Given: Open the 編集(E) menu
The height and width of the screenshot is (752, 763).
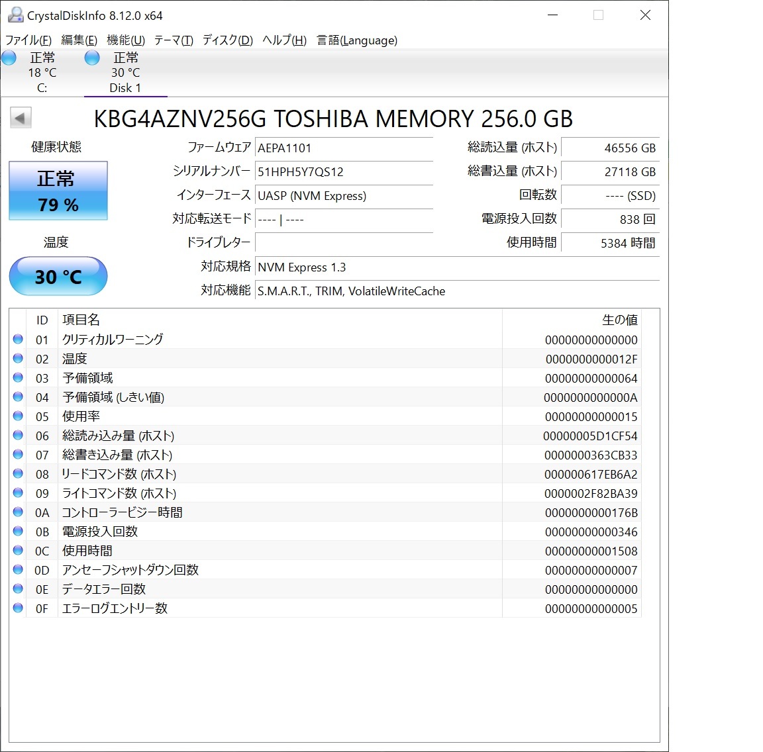Looking at the screenshot, I should click(79, 40).
